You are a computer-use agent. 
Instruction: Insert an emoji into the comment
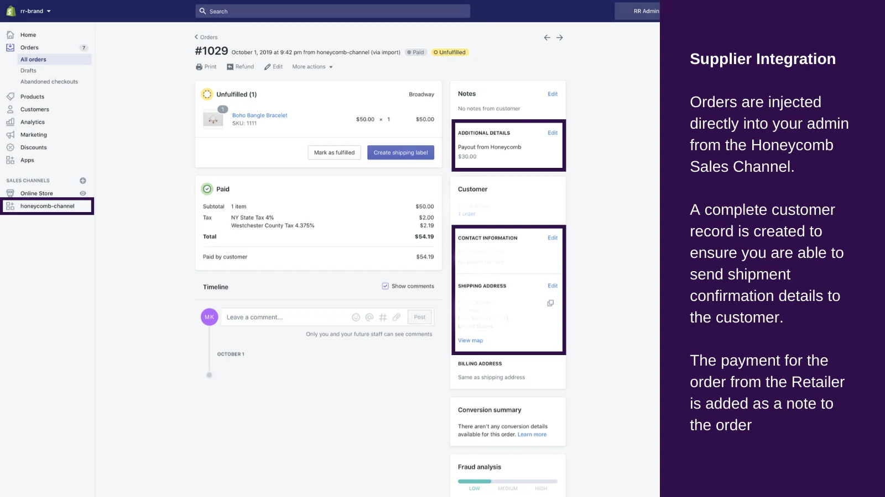click(x=356, y=317)
